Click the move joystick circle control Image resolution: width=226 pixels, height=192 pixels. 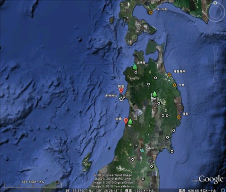pos(215,32)
